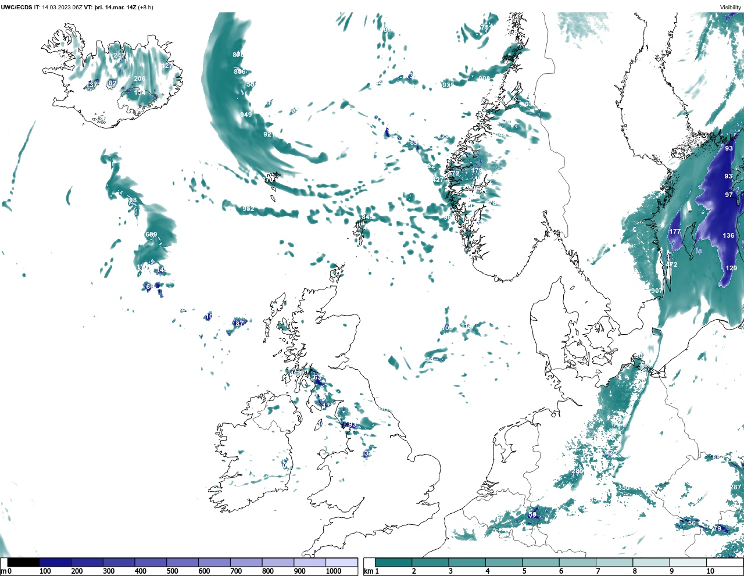The image size is (744, 576).
Task: Click the '129' visibility value on map
Action: coord(731,268)
